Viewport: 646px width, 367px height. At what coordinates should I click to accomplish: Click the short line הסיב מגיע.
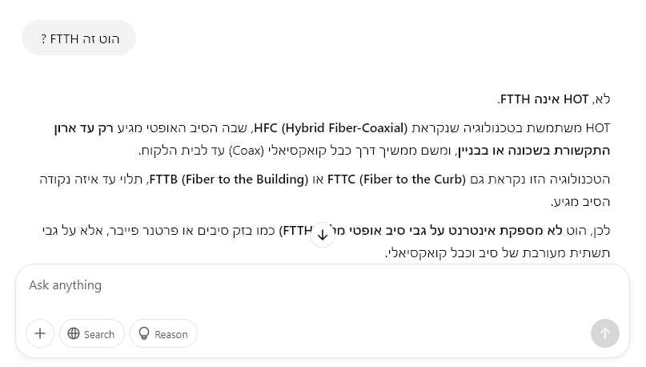coord(580,202)
